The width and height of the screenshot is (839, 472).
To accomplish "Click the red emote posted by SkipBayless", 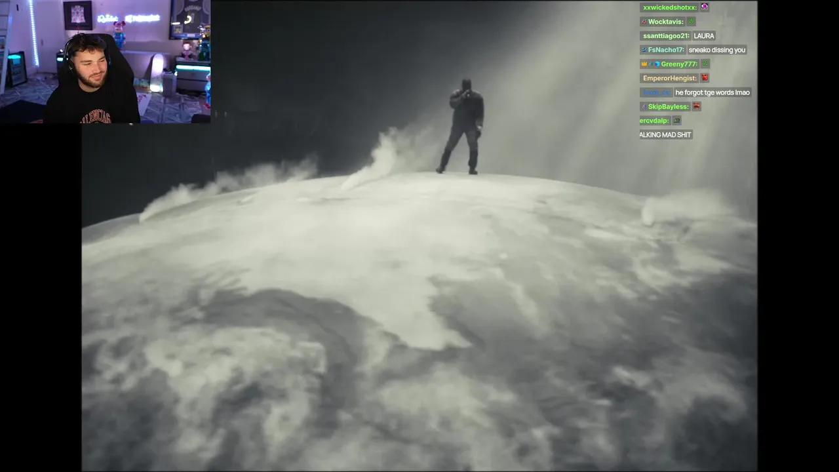I will point(696,106).
